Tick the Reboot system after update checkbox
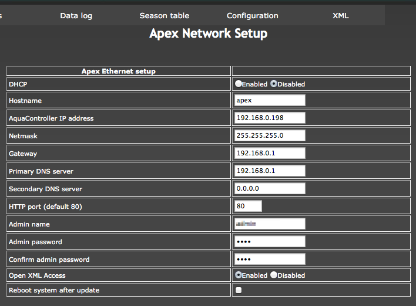416x306 pixels. (239, 290)
